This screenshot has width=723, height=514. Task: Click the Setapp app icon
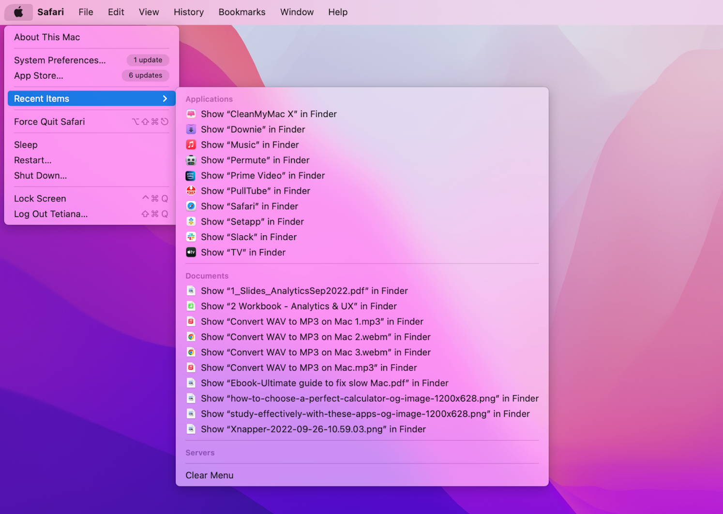tap(191, 222)
